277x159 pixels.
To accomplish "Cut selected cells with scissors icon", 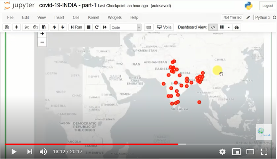I will point(26,27).
